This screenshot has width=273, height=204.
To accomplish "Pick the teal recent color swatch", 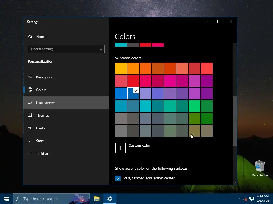I will 121,45.
